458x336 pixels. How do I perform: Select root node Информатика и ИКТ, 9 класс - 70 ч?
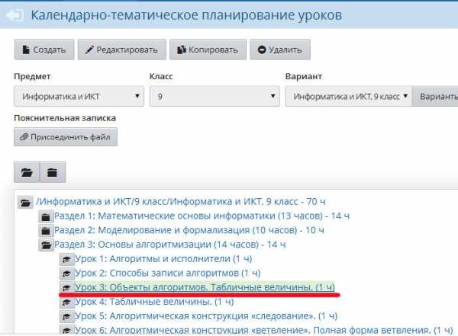coord(180,202)
